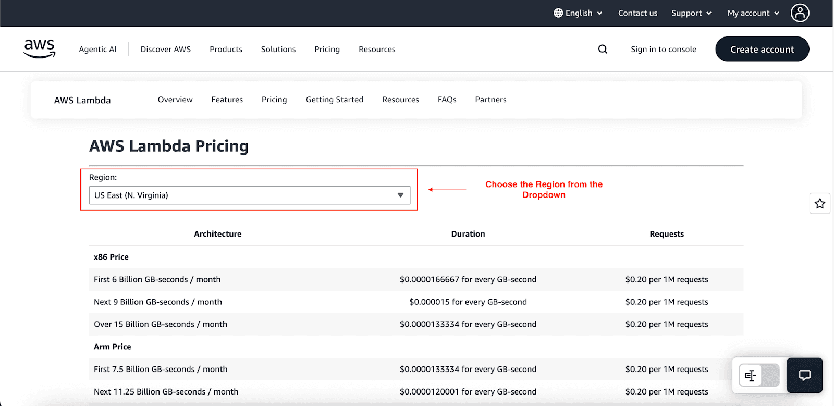Switch to the Lambda Features tab
Viewport: 834px width, 406px height.
227,100
